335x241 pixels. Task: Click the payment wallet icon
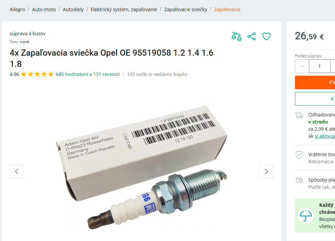[x=299, y=180]
